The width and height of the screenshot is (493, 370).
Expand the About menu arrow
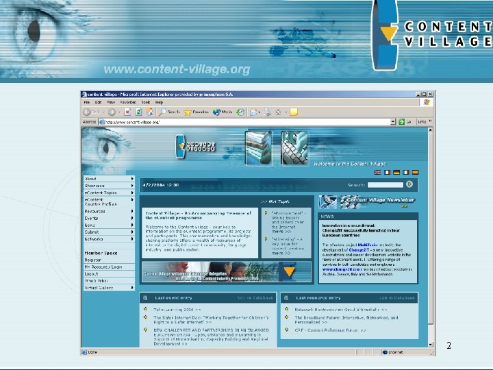(132, 178)
